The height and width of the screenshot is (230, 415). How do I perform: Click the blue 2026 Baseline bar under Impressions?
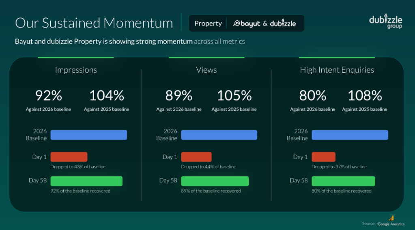tap(89, 135)
